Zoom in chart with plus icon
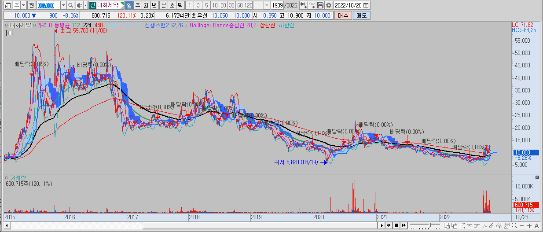543x232 pixels. click(529, 226)
